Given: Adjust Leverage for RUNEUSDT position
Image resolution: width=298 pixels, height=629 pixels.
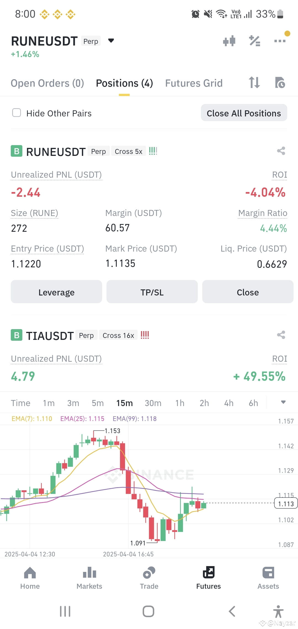Looking at the screenshot, I should click(56, 292).
